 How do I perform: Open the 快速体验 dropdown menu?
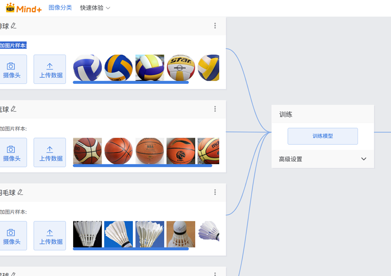pyautogui.click(x=95, y=8)
